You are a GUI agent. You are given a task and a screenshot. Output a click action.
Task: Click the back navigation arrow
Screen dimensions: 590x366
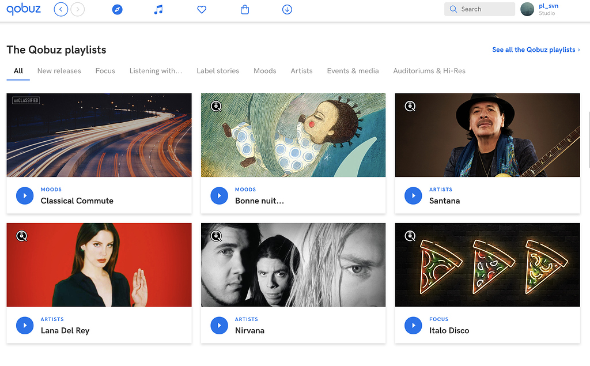(61, 9)
